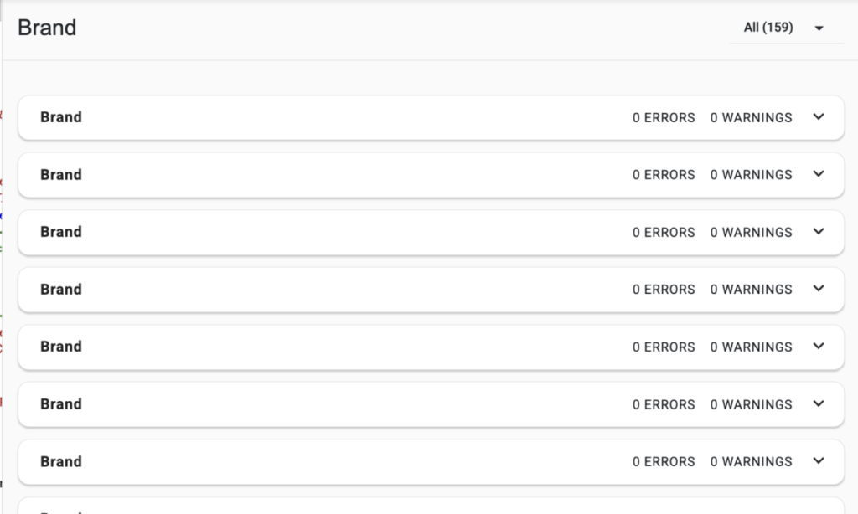
Task: Click 0 WARNINGS in the fifth row
Action: coord(751,347)
